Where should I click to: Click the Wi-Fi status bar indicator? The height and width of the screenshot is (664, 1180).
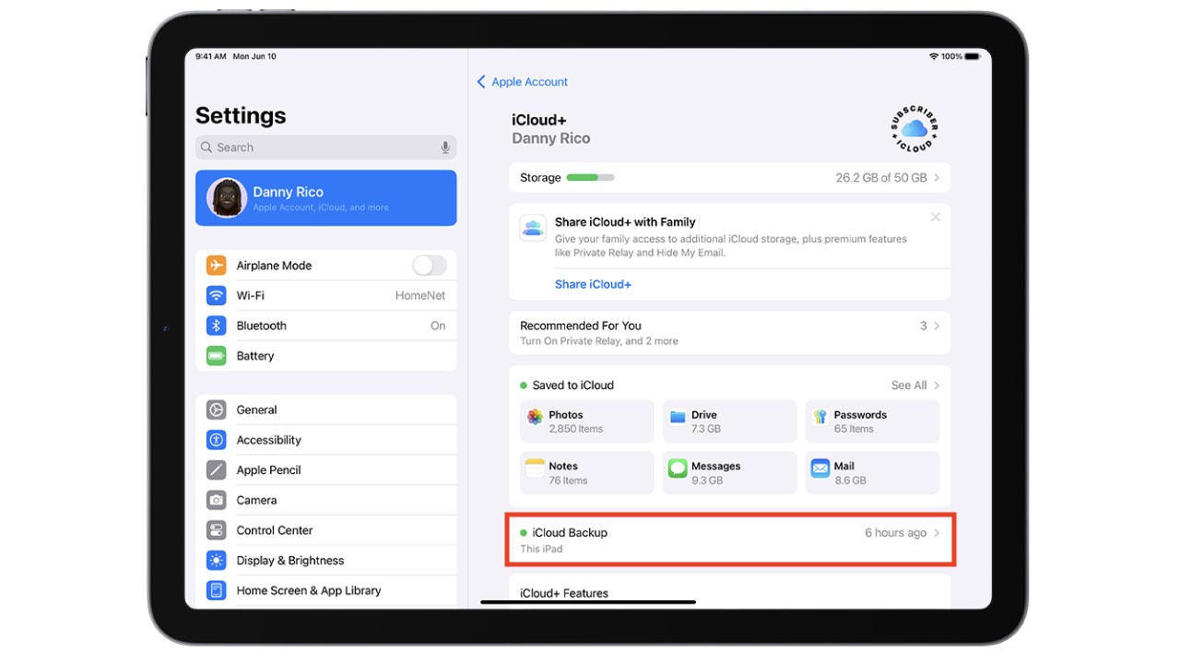point(934,56)
